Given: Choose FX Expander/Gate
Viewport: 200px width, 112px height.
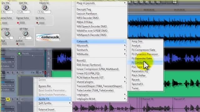Looking at the screenshot, I should pyautogui.click(x=145, y=58).
